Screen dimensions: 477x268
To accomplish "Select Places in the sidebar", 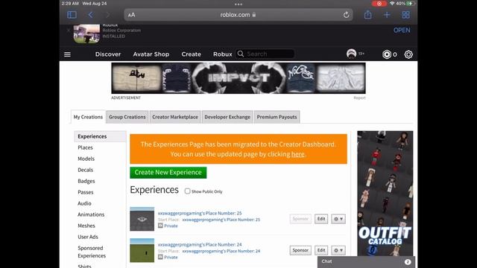I will tap(85, 147).
